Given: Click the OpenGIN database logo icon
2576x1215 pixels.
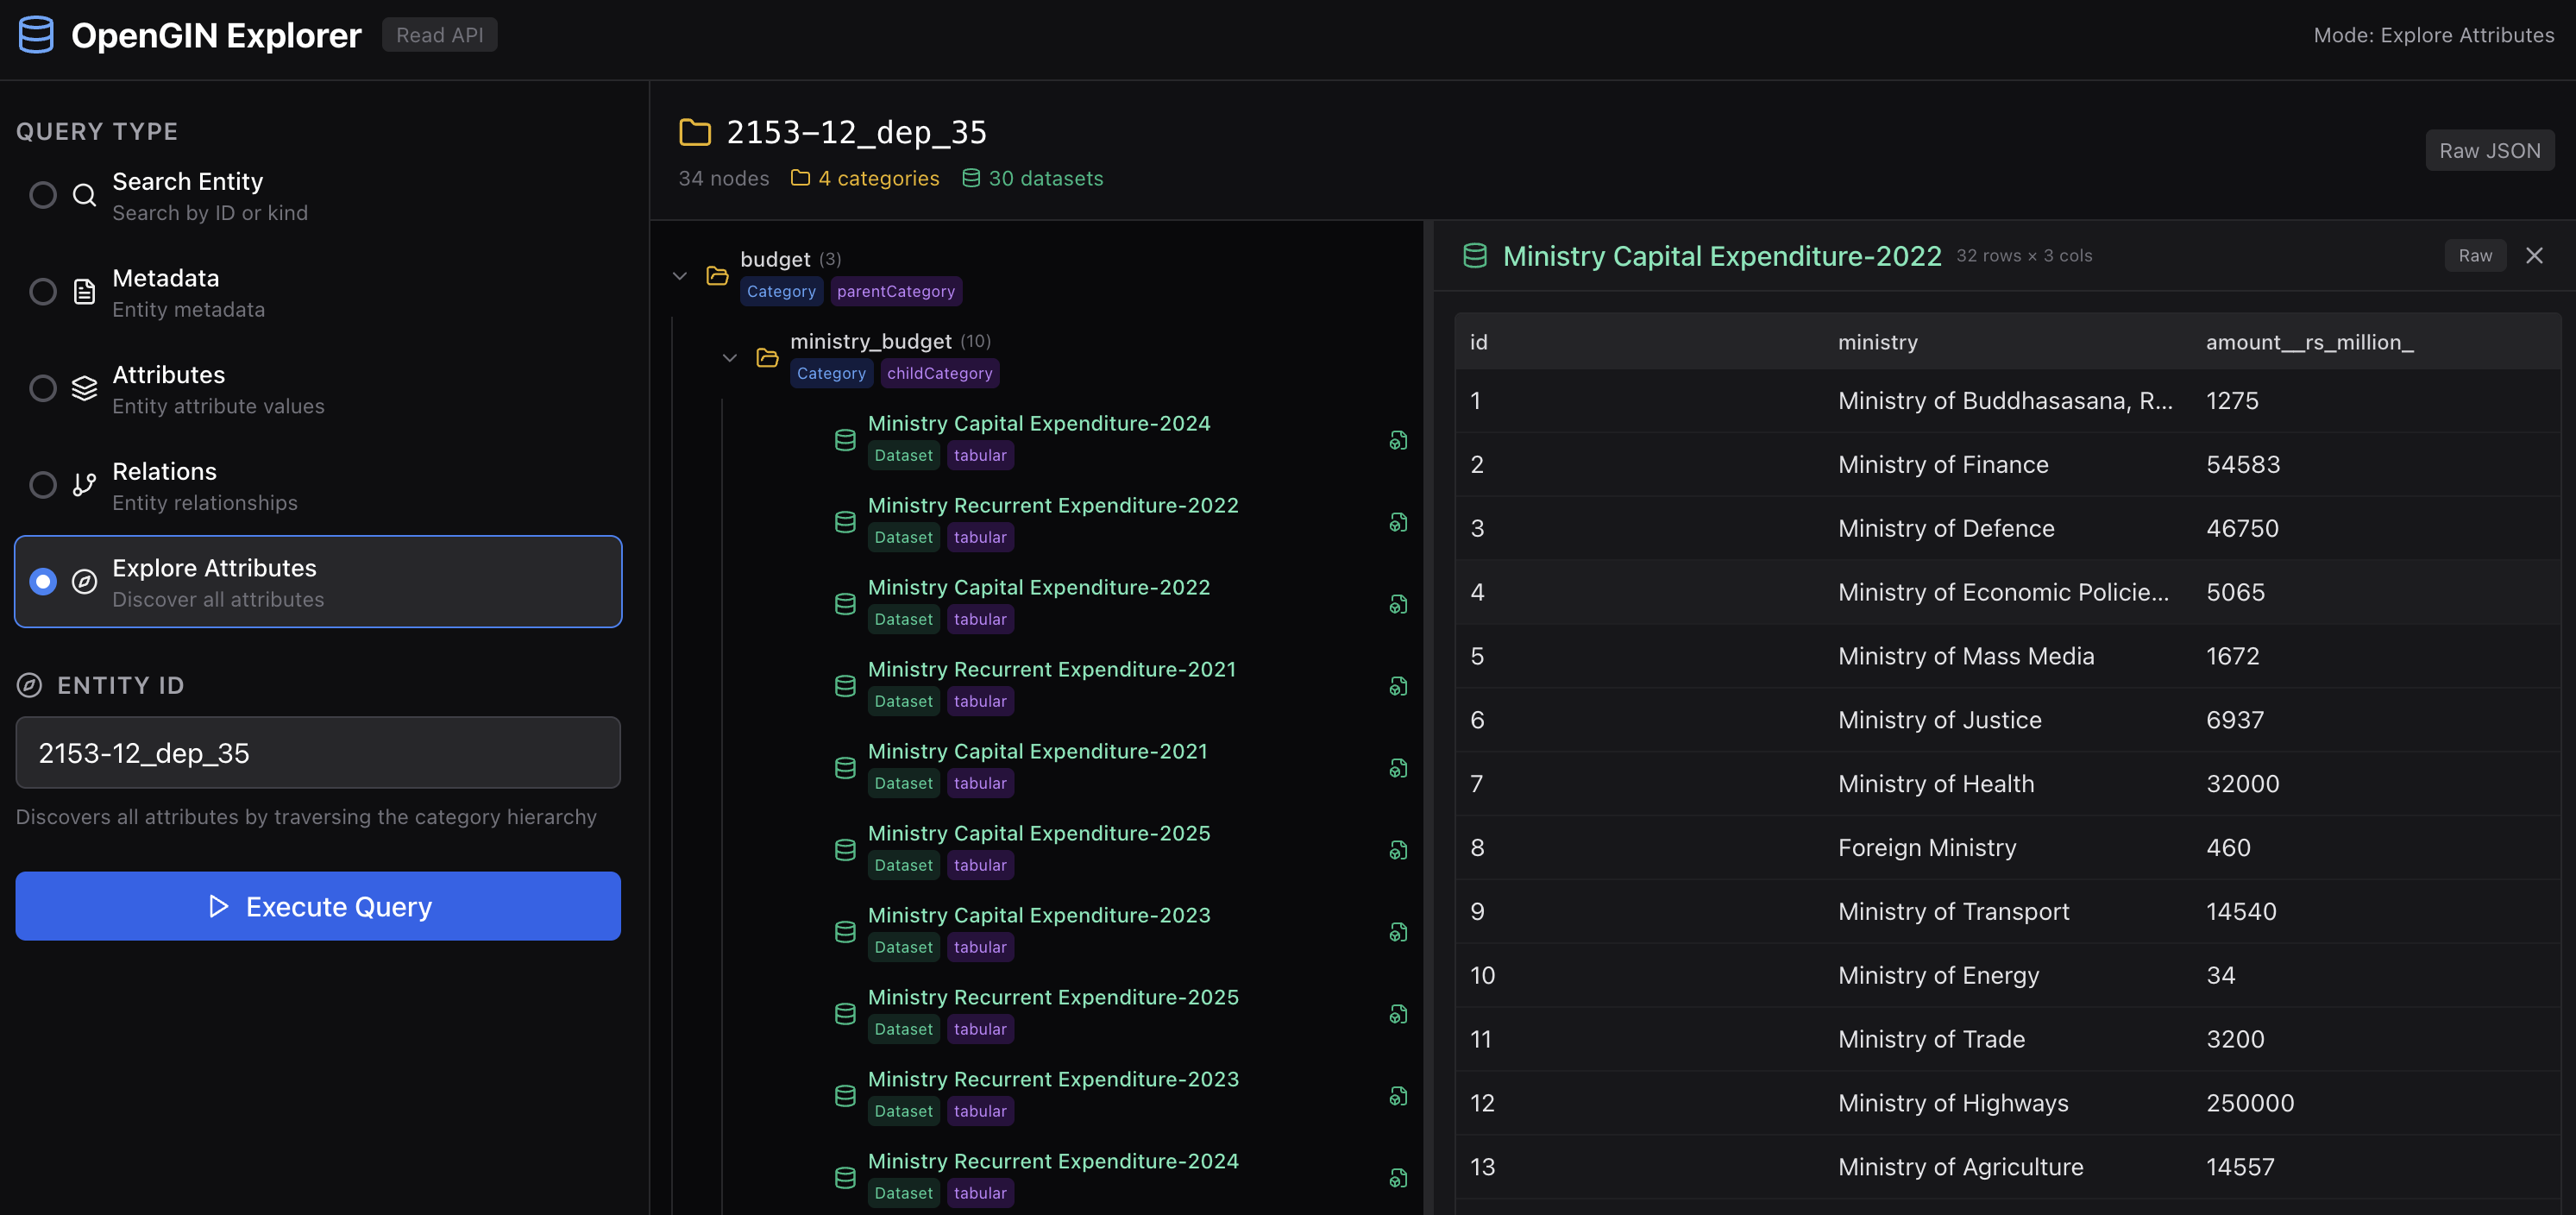Looking at the screenshot, I should [36, 35].
